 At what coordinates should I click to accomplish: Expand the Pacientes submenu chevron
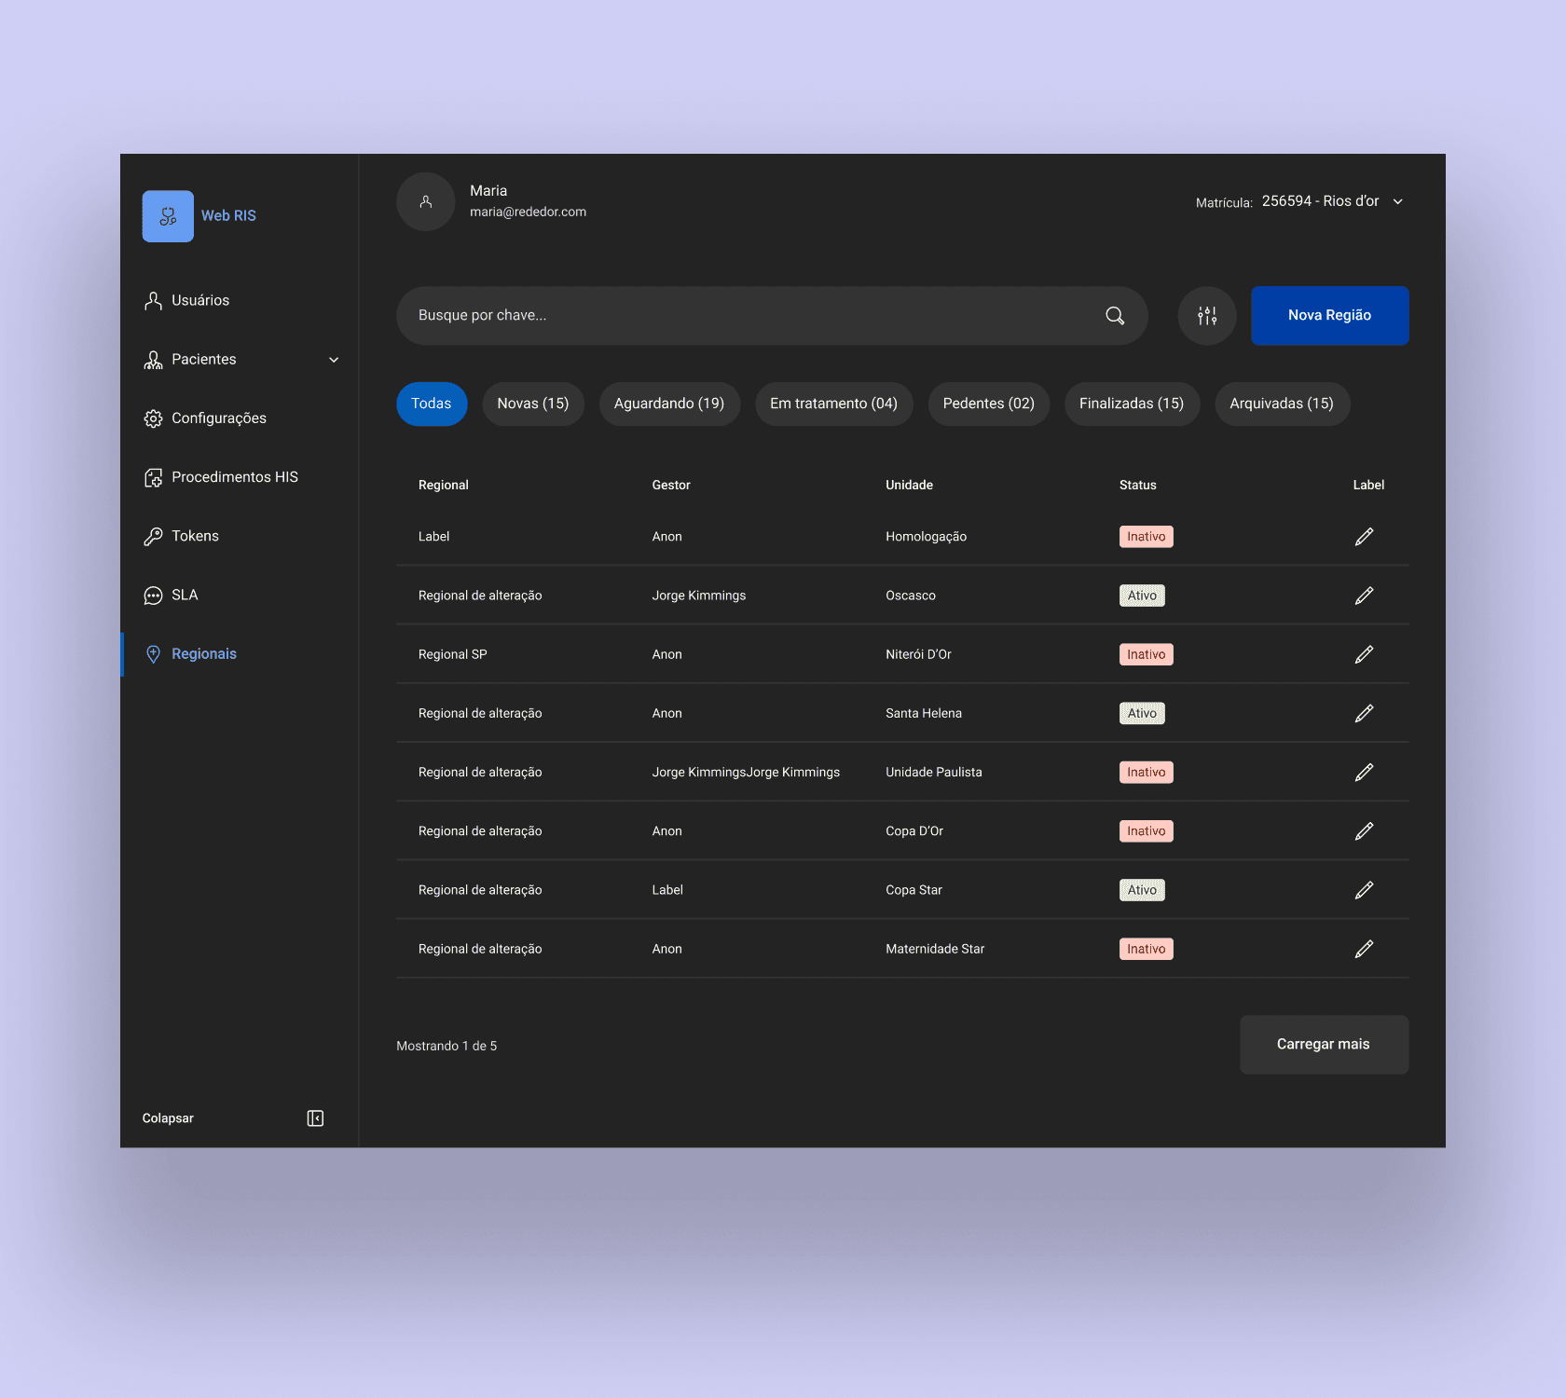[x=333, y=359]
